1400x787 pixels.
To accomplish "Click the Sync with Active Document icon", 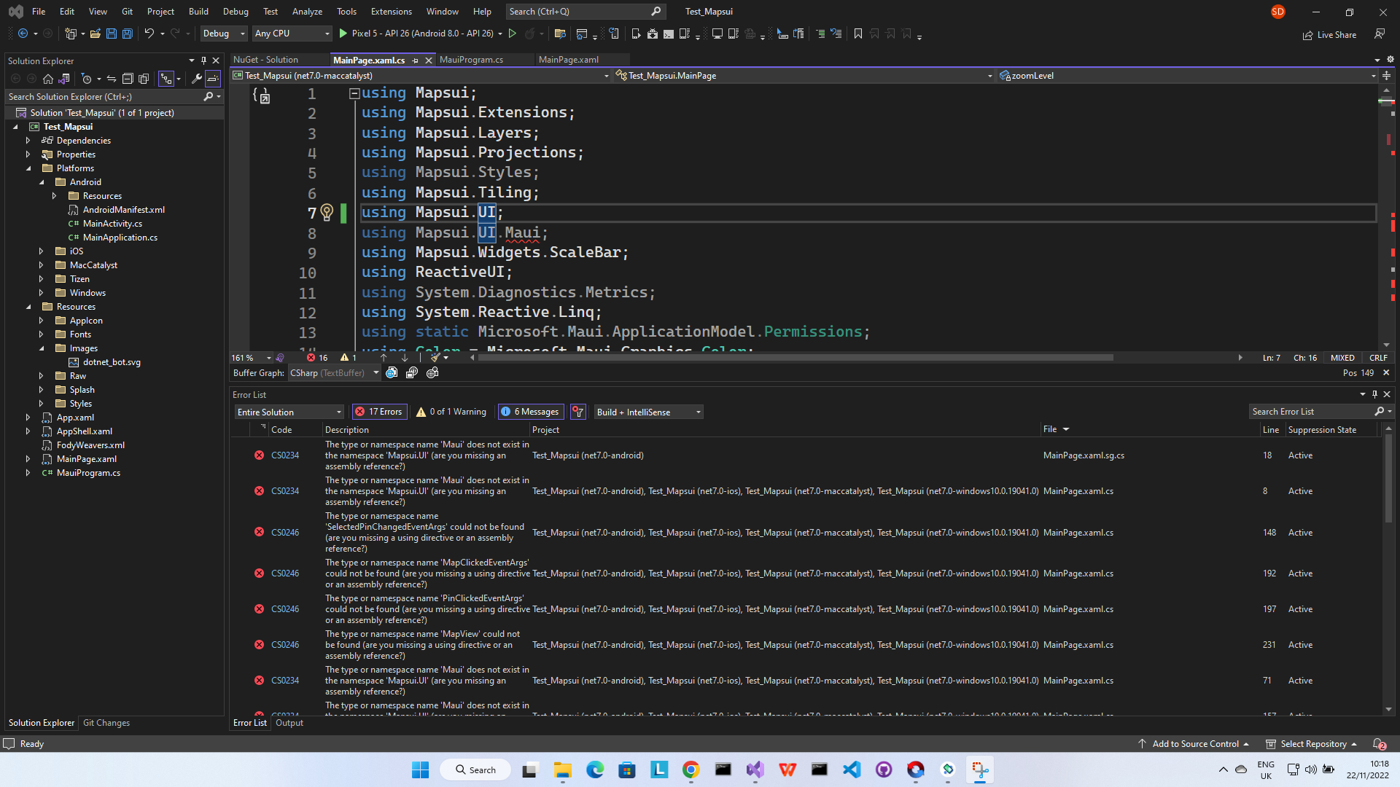I will tap(112, 79).
